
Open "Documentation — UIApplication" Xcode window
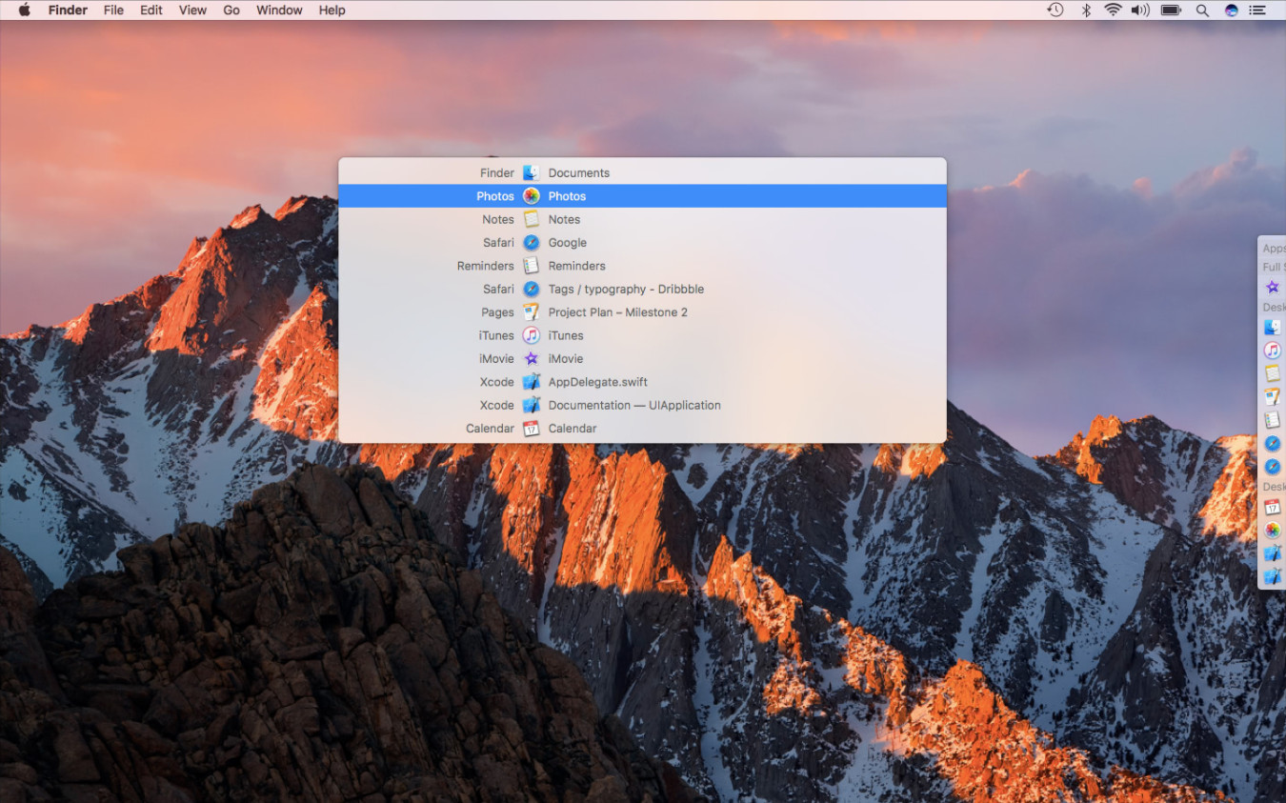(642, 405)
